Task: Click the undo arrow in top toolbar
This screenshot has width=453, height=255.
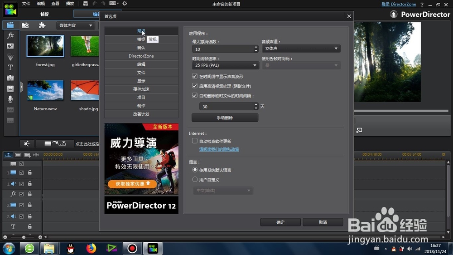Action: (95, 4)
